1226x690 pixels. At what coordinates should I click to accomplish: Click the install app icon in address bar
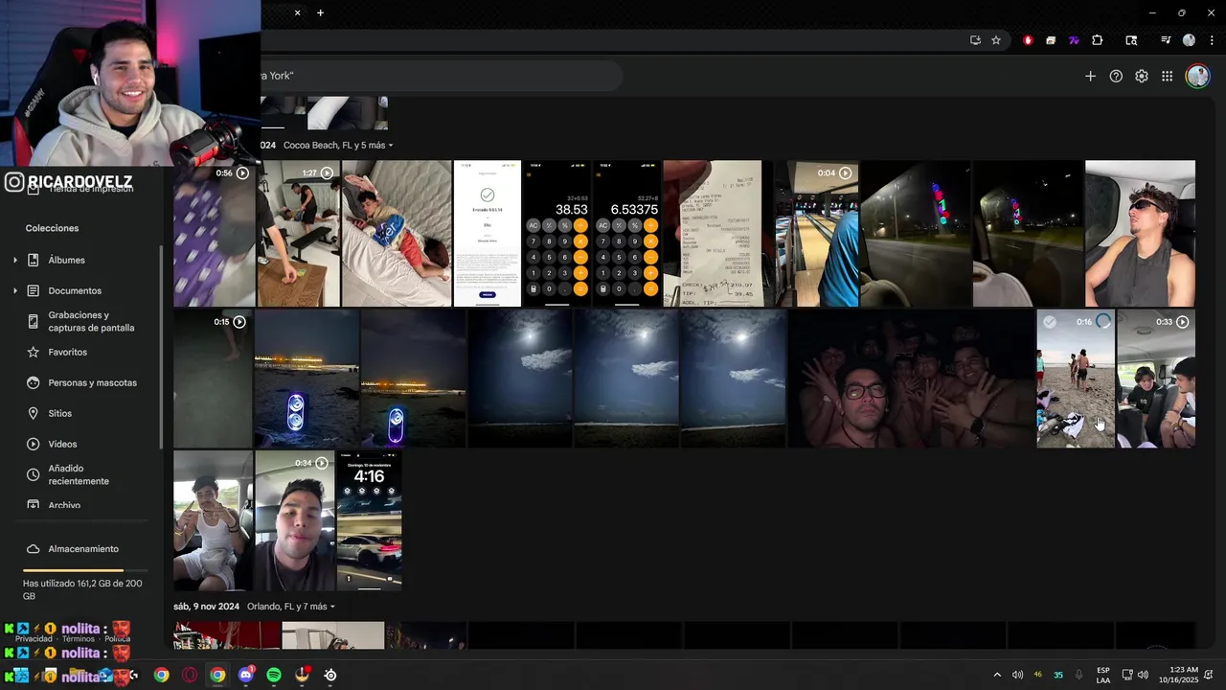[x=975, y=40]
